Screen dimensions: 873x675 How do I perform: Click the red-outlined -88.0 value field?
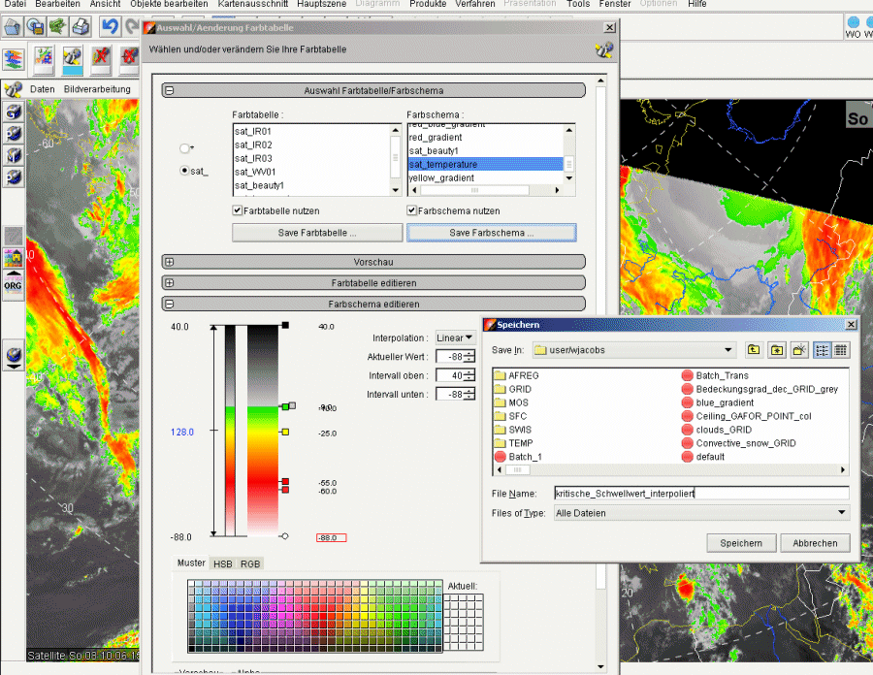point(332,537)
